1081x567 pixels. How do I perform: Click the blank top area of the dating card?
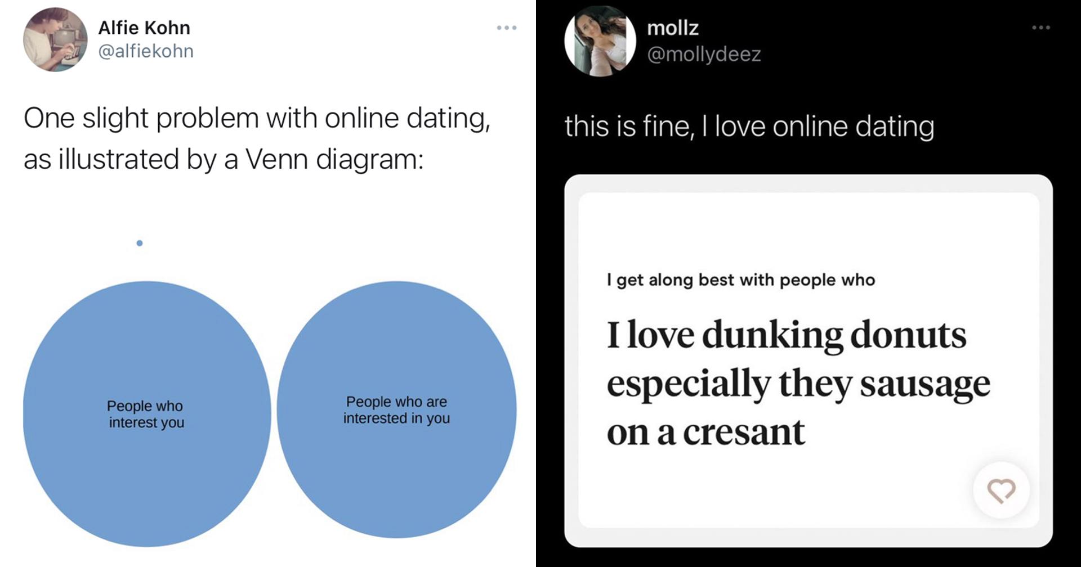(x=808, y=231)
